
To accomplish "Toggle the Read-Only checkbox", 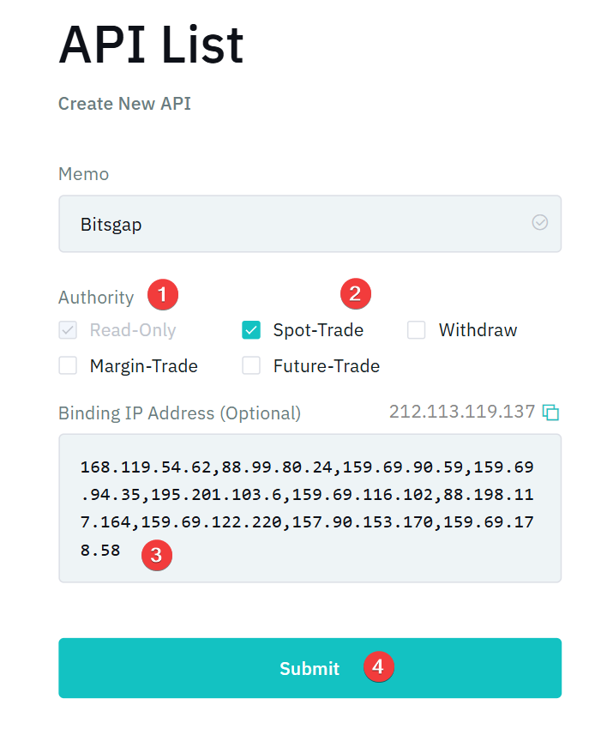I will (x=68, y=330).
